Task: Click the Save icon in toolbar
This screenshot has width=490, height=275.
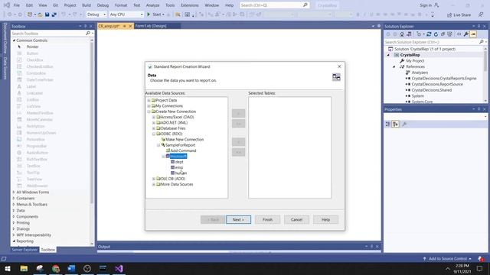Action: pos(47,15)
